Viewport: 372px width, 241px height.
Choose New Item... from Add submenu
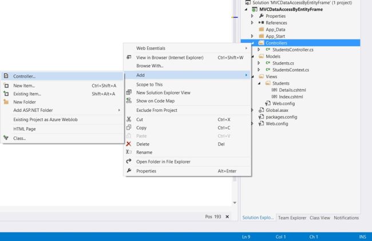62,86
